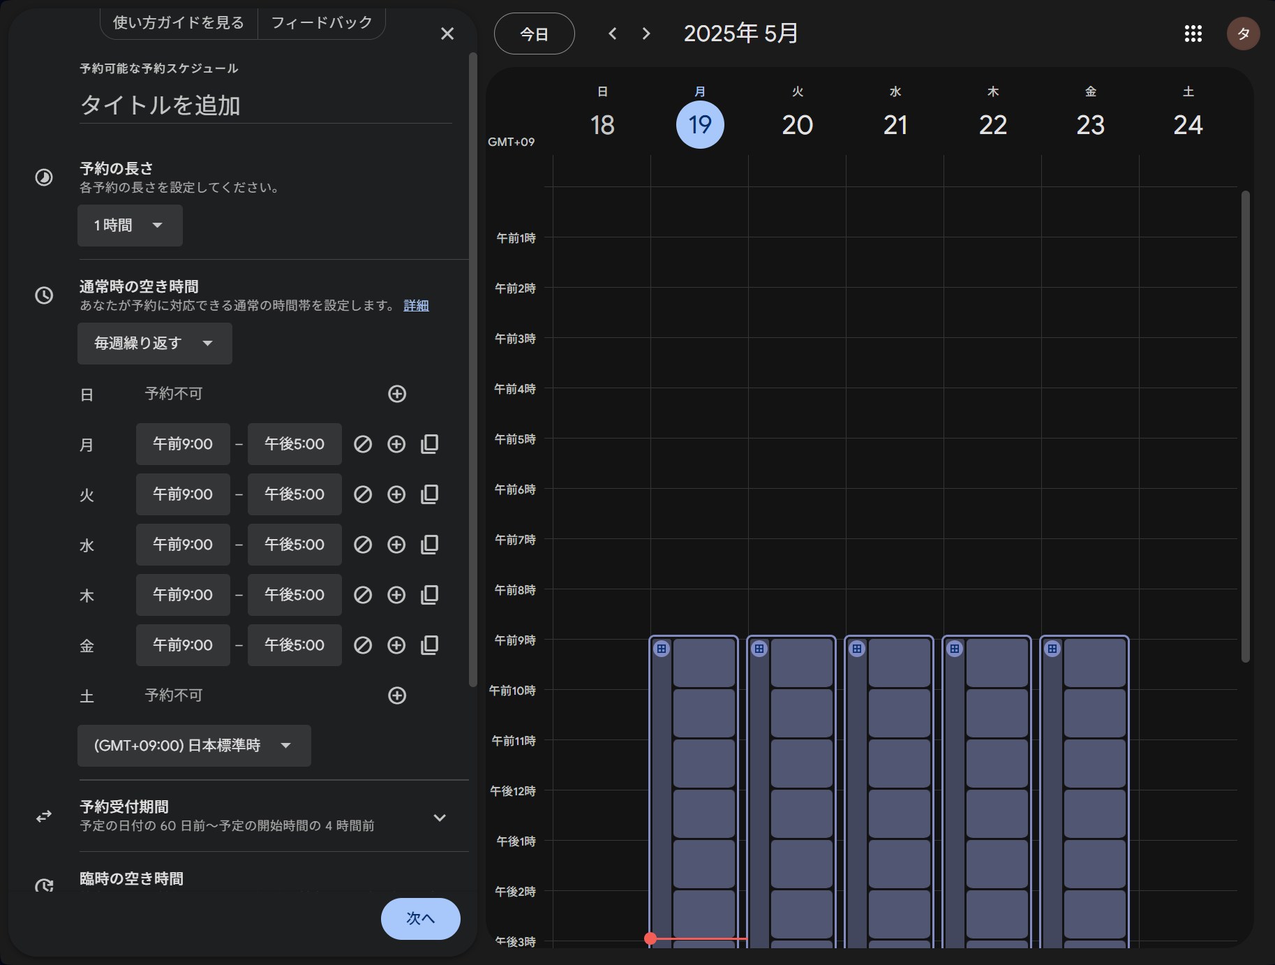The height and width of the screenshot is (965, 1275).
Task: Open the account avatar menu
Action: tap(1244, 34)
